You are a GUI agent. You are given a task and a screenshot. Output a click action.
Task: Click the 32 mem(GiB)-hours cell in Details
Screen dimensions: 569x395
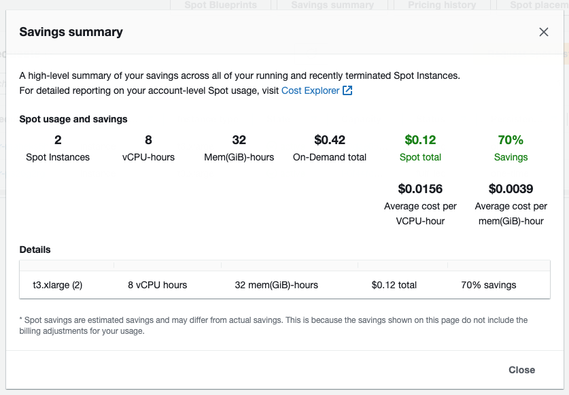276,285
